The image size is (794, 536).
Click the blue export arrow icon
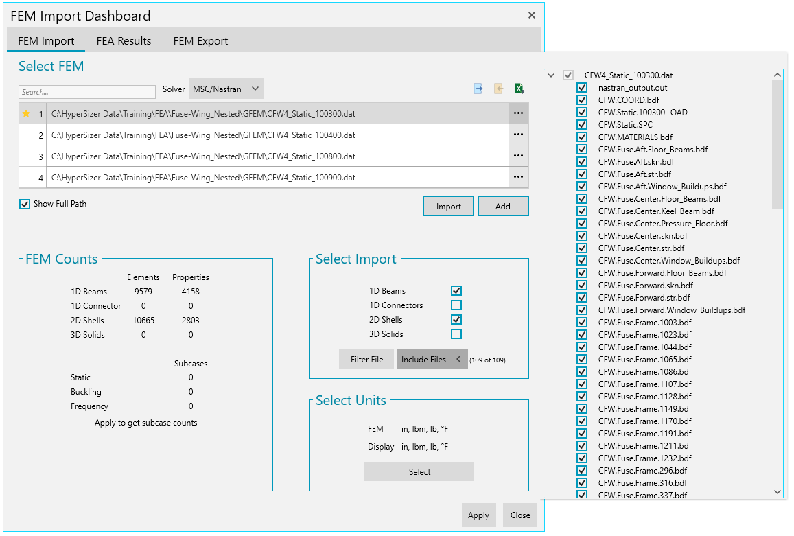pyautogui.click(x=478, y=89)
